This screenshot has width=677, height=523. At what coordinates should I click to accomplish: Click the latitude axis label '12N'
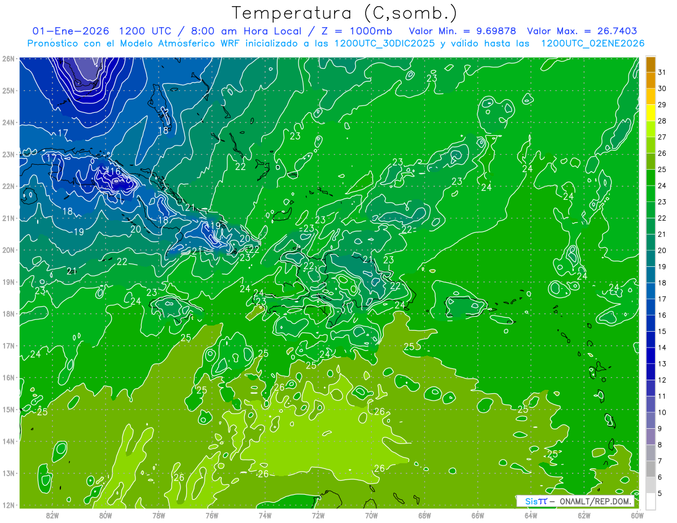click(x=8, y=505)
